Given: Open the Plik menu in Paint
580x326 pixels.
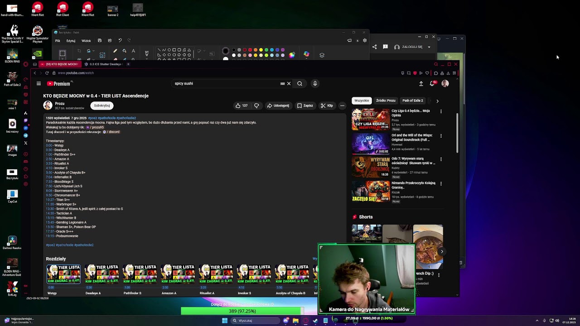Looking at the screenshot, I should [58, 41].
